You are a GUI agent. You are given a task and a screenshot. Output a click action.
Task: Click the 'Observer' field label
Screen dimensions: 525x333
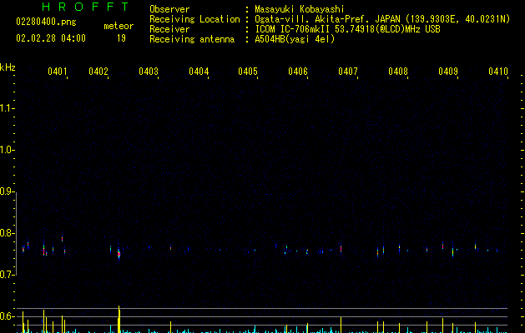169,9
